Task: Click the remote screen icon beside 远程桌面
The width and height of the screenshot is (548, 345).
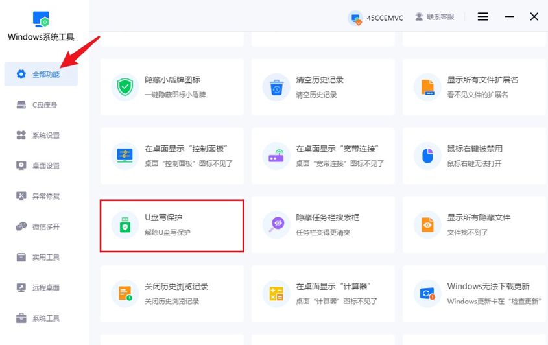Action: [21, 288]
